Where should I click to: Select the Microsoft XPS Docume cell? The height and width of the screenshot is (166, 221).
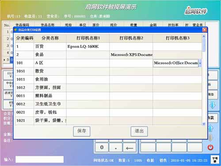click(131, 55)
